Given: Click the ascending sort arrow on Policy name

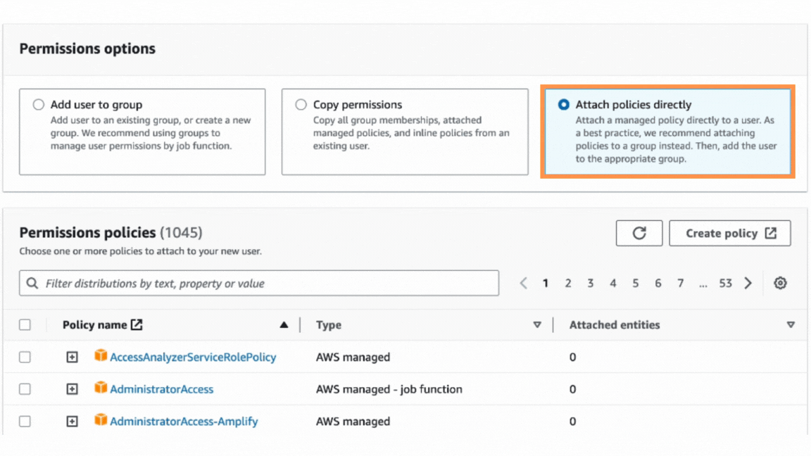Looking at the screenshot, I should tap(284, 324).
